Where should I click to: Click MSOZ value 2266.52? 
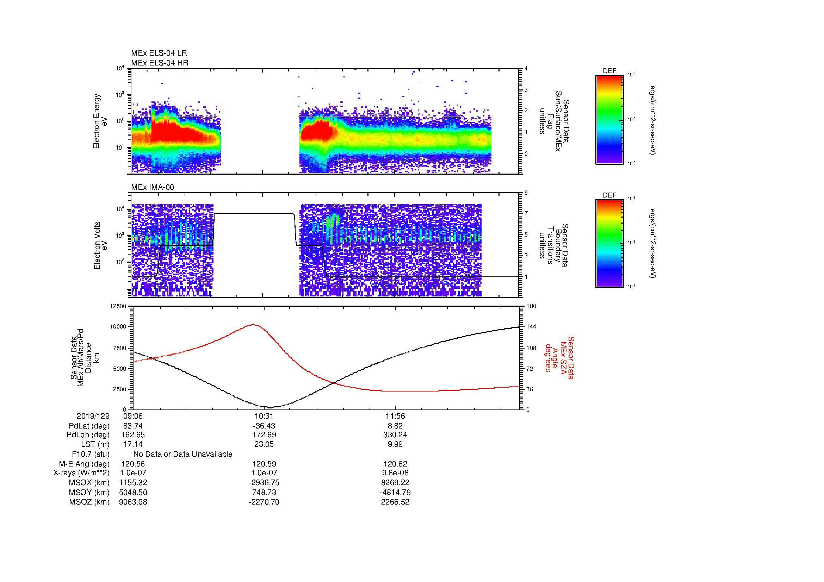(x=395, y=502)
